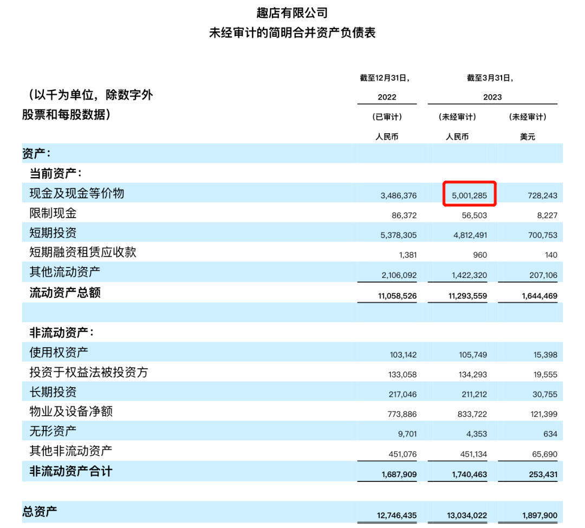Select the company title 趣店有限公司
The width and height of the screenshot is (585, 528).
pos(291,12)
